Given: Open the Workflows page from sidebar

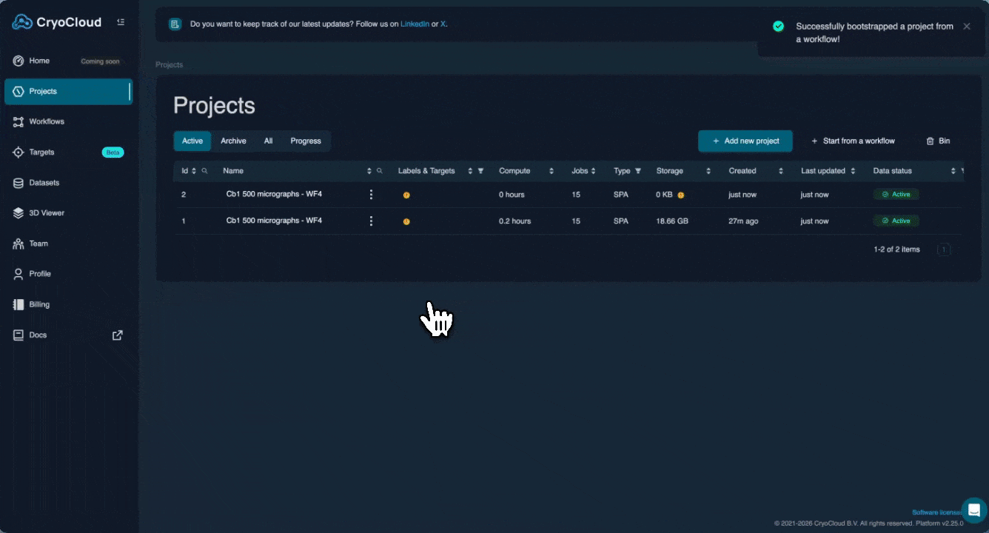Looking at the screenshot, I should 47,121.
